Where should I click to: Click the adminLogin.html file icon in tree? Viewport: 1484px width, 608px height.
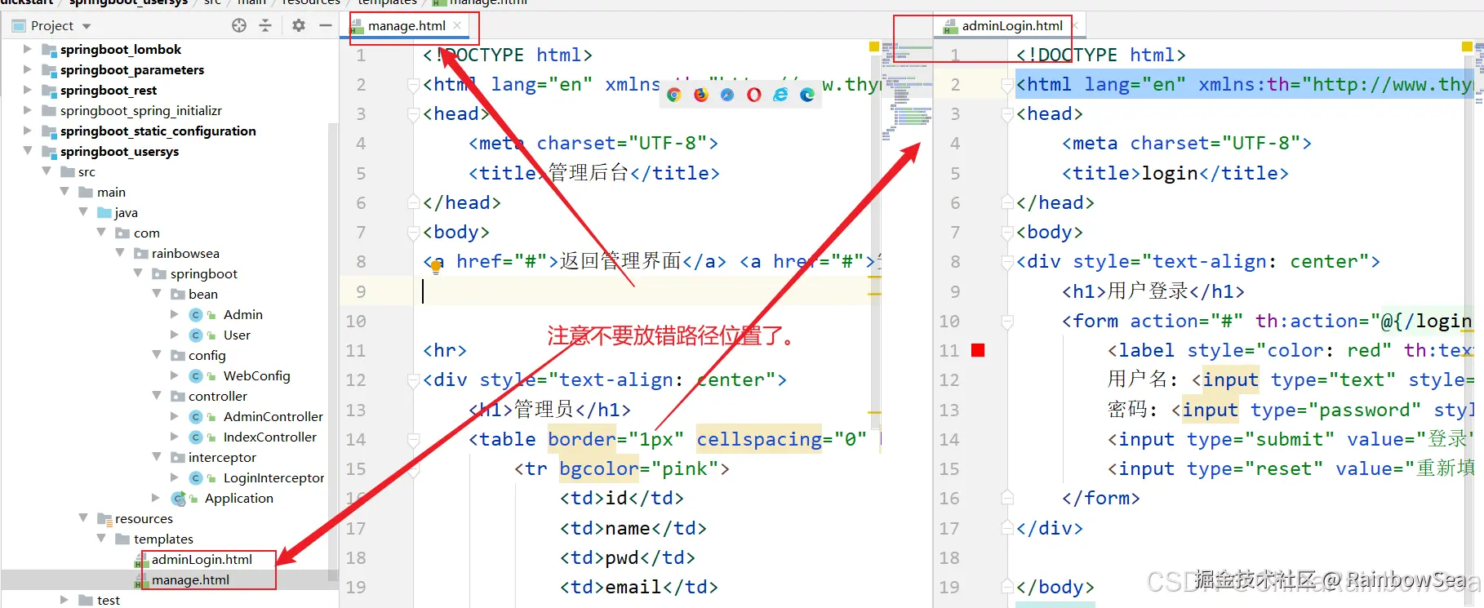[141, 561]
